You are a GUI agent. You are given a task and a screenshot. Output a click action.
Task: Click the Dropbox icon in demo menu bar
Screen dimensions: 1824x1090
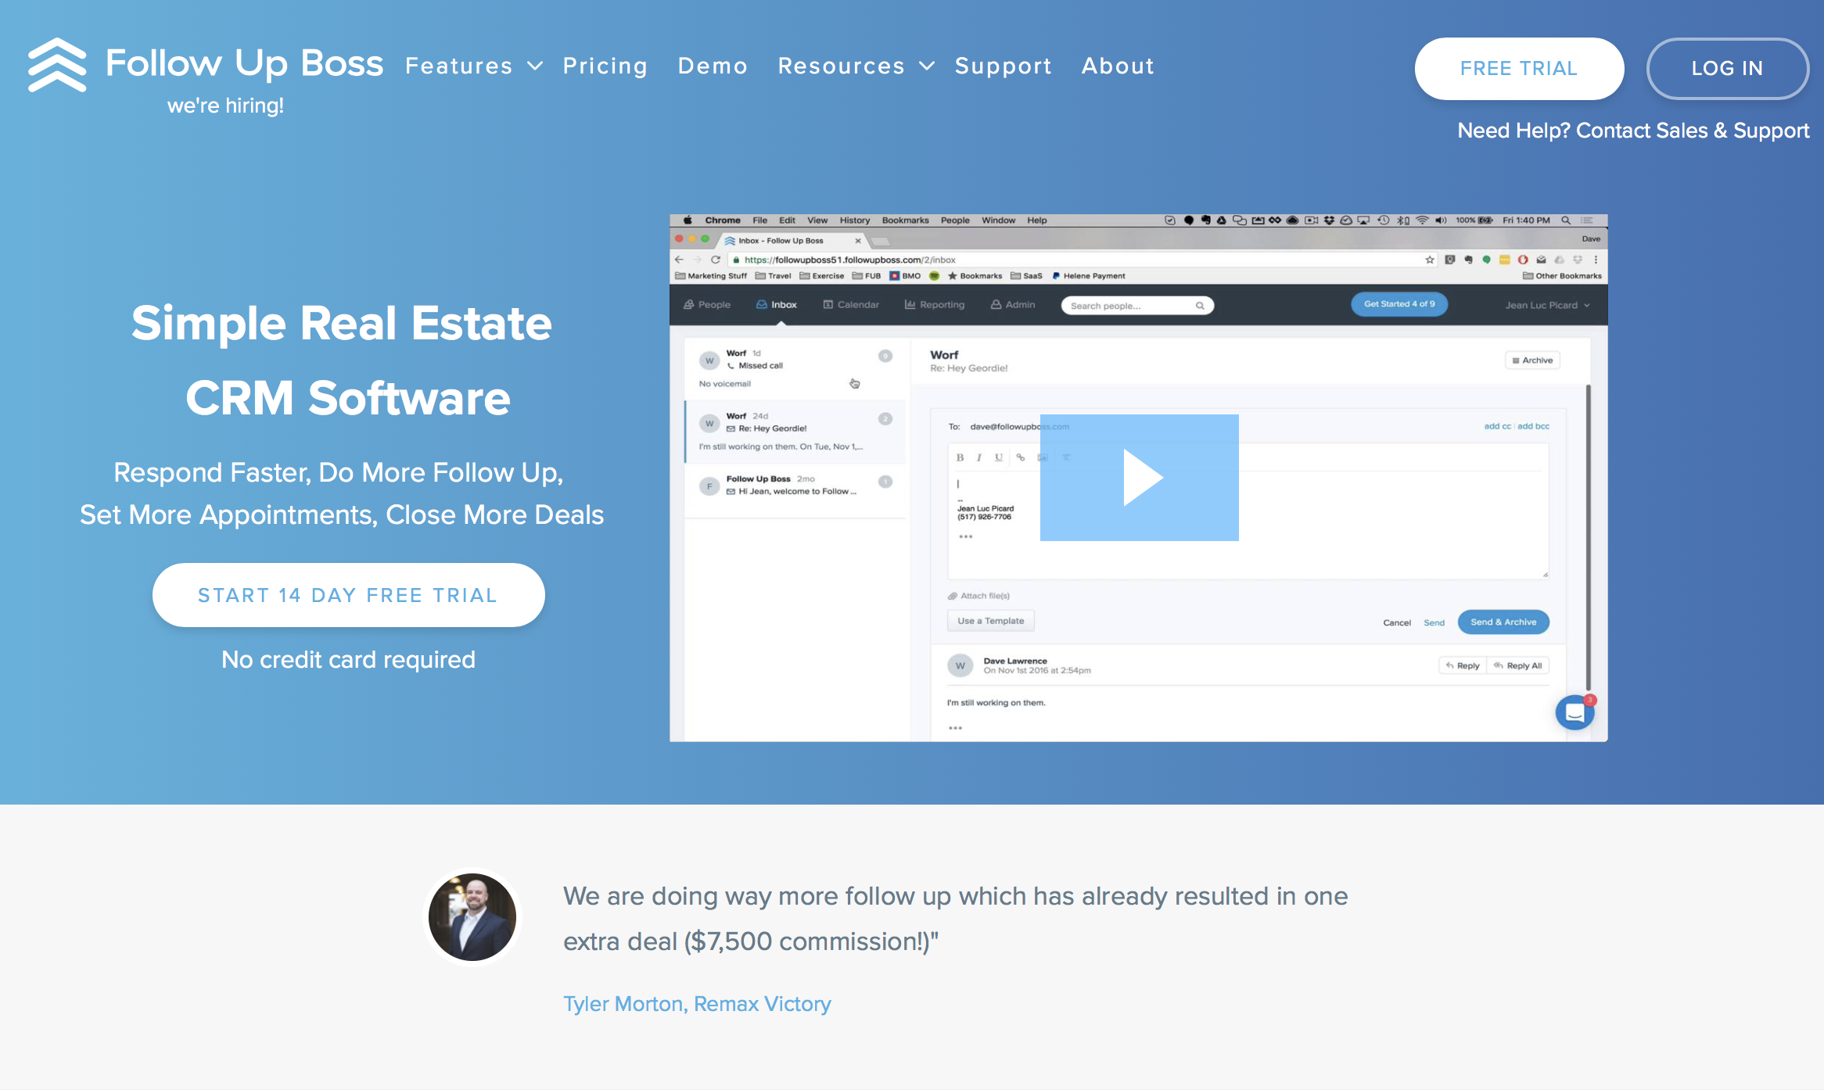click(x=1329, y=221)
